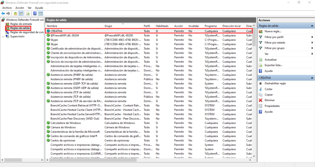The width and height of the screenshot is (315, 167).
Task: Click the blue Help toolbar icon
Action: (x=35, y=14)
